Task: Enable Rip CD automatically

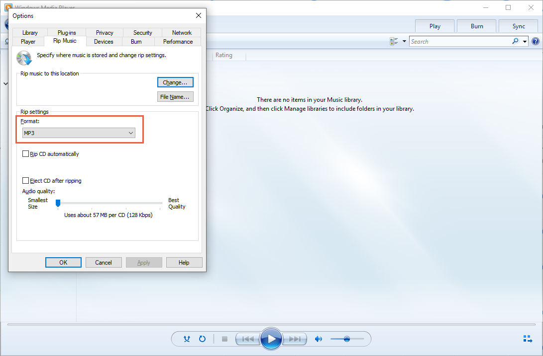Action: point(25,154)
